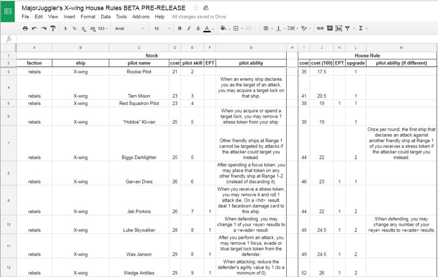438x277 pixels.
Task: Select the paint format roller tool
Action: pos(53,28)
